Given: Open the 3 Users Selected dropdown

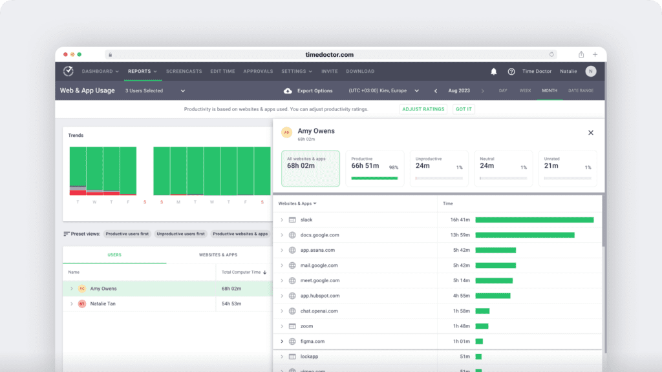Looking at the screenshot, I should point(150,90).
